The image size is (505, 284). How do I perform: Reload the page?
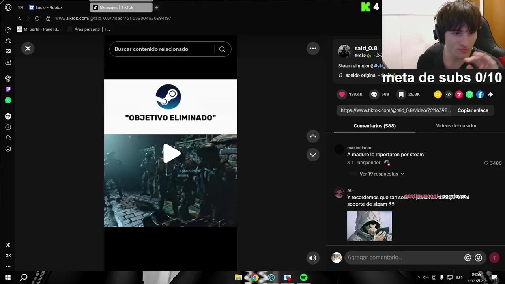tap(37, 18)
